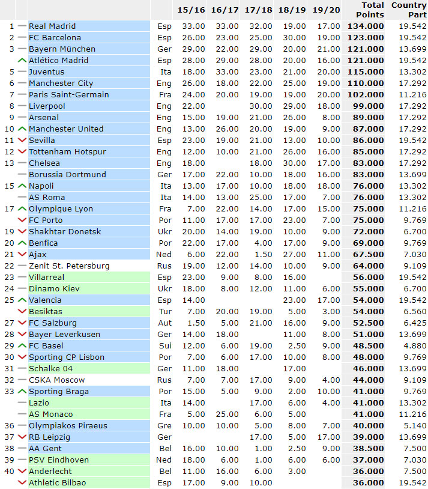This screenshot has width=428, height=489.
Task: Open the Borussia Dortmund team link
Action: pyautogui.click(x=67, y=175)
